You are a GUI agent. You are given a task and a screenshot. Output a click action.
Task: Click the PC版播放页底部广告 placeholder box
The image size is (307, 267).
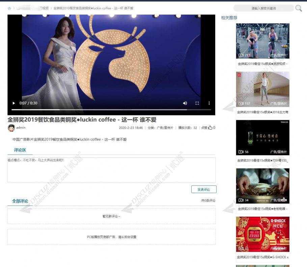tap(112, 237)
